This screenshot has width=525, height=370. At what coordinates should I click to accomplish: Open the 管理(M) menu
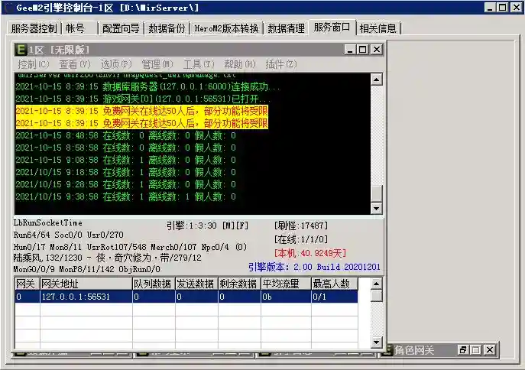[x=157, y=64]
